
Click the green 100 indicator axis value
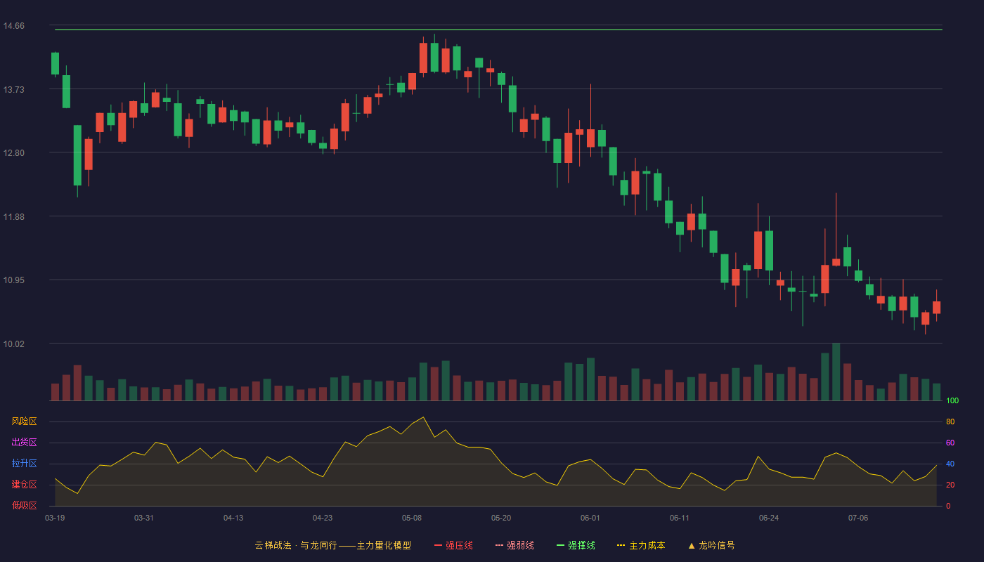952,401
